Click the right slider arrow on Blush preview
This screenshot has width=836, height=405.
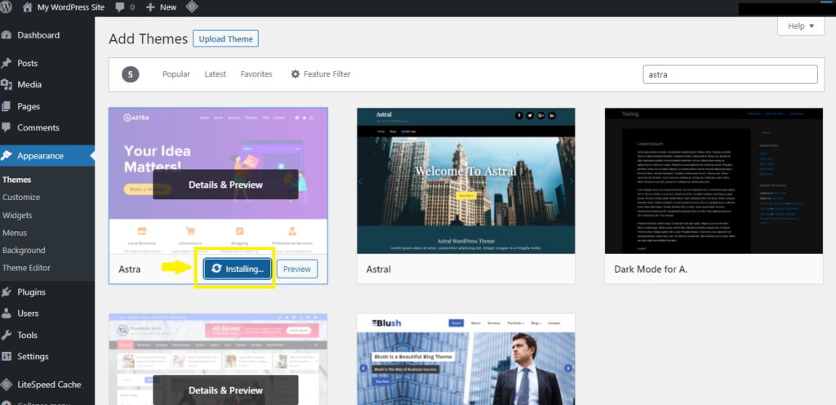pyautogui.click(x=568, y=368)
